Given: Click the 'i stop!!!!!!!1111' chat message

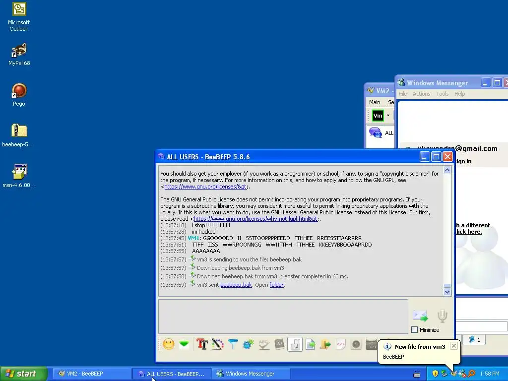Looking at the screenshot, I should click(x=211, y=225).
